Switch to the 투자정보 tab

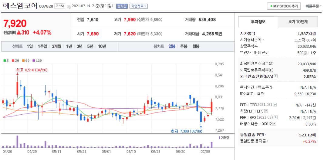click(x=258, y=21)
